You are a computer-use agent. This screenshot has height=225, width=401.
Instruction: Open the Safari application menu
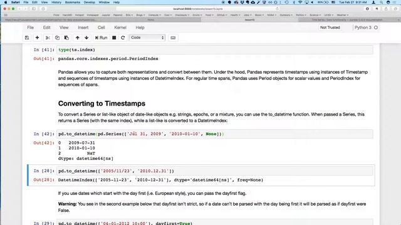15,2
